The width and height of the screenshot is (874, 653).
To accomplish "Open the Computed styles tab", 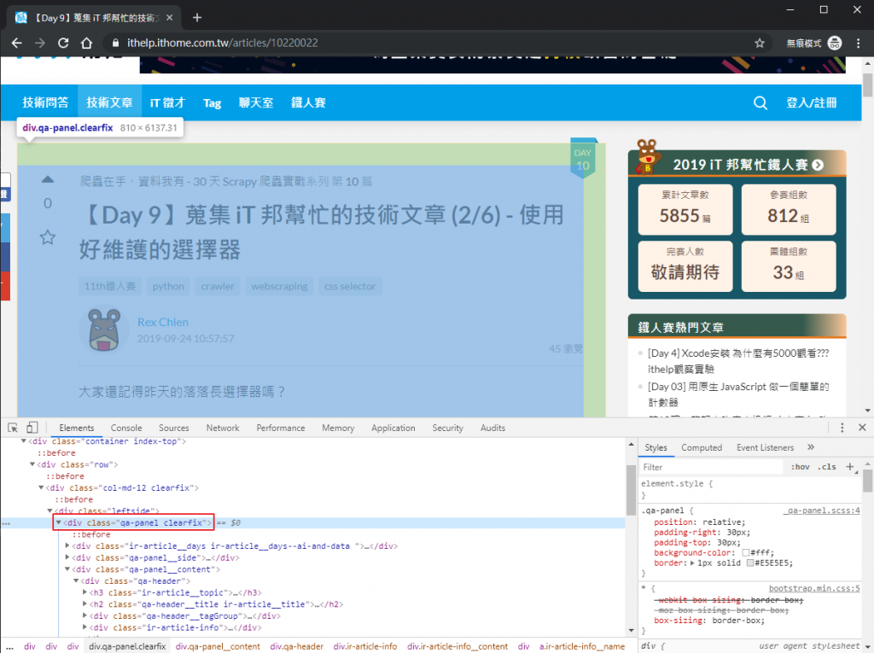I will point(702,447).
